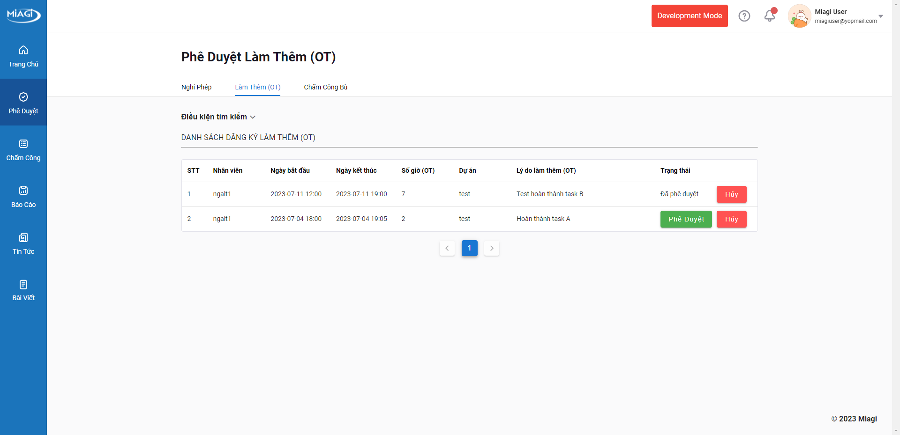Switch to Chấm Công Bù tab
The height and width of the screenshot is (435, 900).
pos(325,87)
